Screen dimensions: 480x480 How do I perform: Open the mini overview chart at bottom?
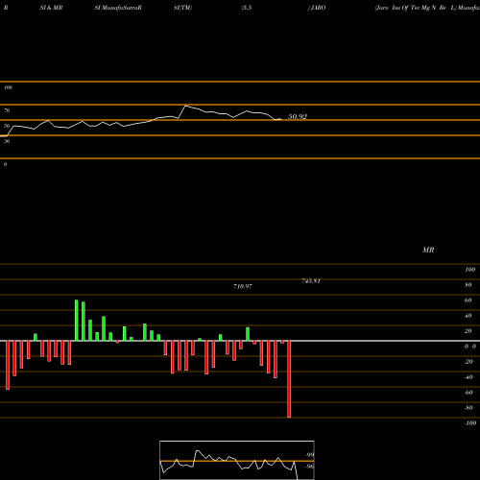click(x=237, y=460)
